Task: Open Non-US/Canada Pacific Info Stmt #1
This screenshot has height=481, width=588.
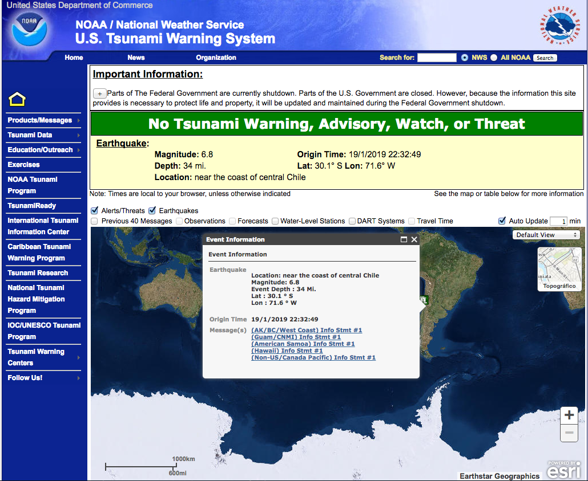Action: click(x=313, y=357)
